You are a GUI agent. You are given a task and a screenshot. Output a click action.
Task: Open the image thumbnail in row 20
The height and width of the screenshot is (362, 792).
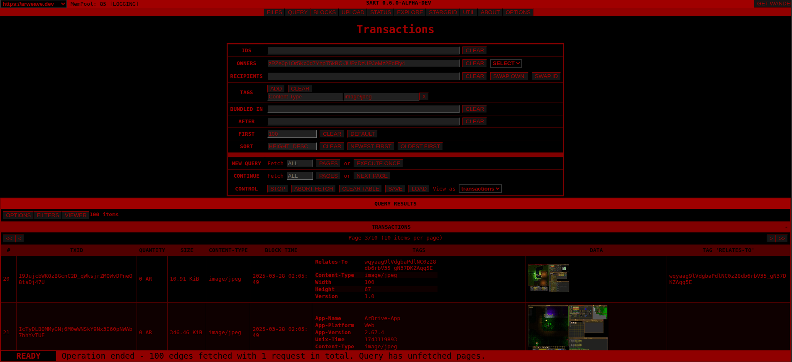[x=548, y=278]
